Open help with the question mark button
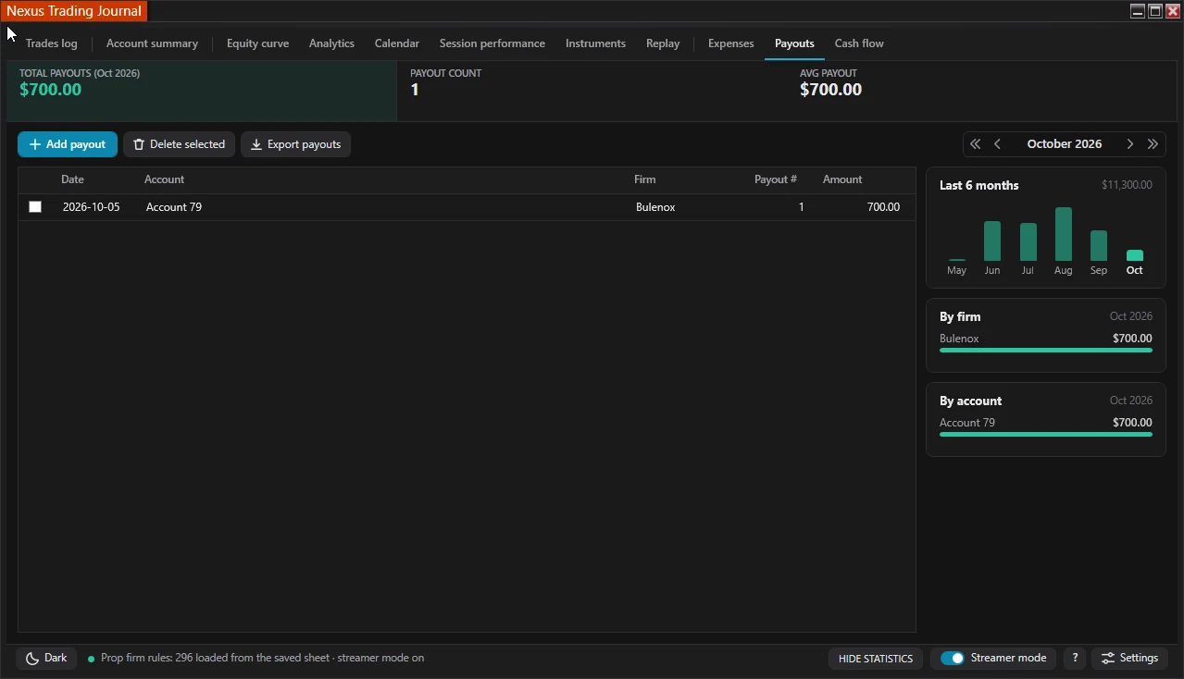This screenshot has width=1184, height=679. 1075,659
